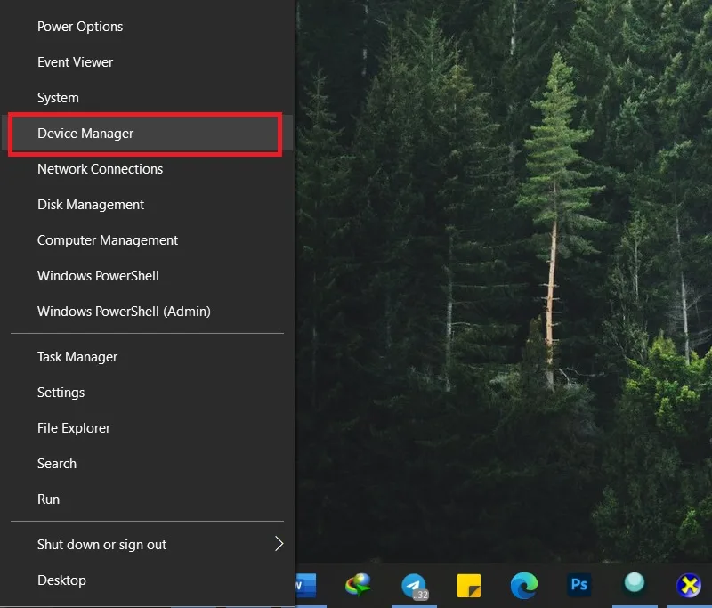Screen dimensions: 712x608
Task: Open Microsoft Word in the taskbar
Action: (306, 585)
